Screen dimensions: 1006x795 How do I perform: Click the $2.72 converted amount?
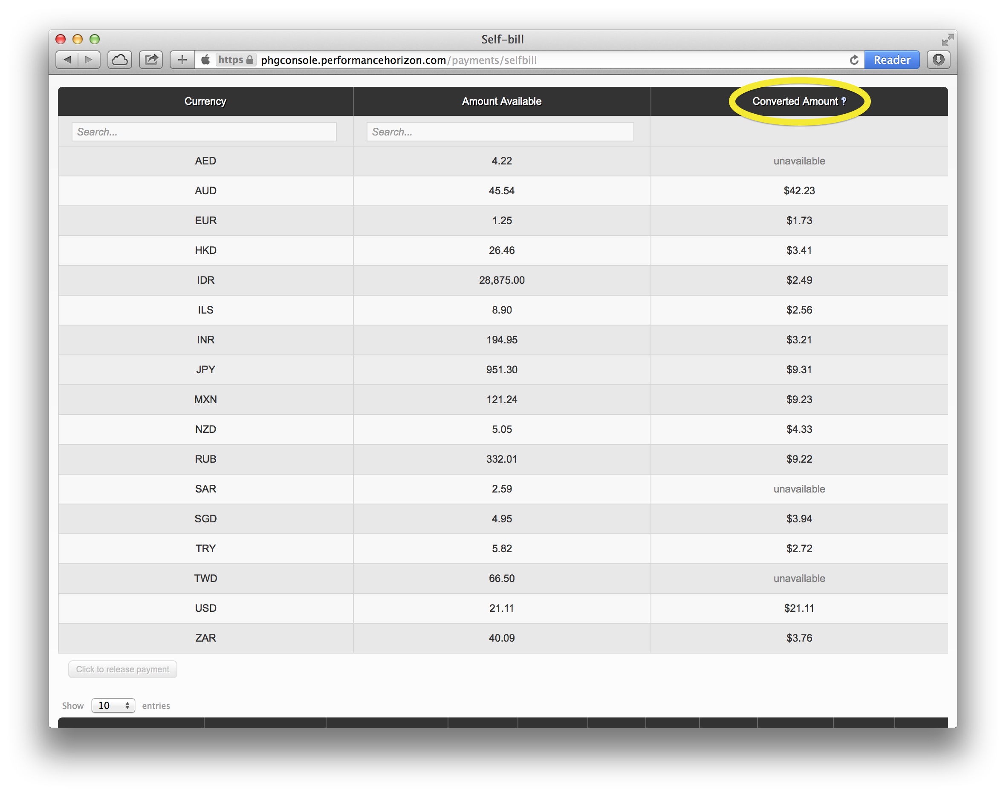[799, 548]
